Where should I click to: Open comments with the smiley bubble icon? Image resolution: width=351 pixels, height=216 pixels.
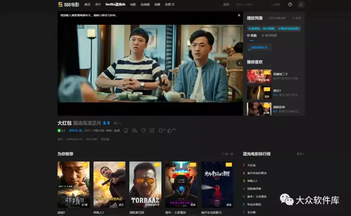[x=162, y=131]
